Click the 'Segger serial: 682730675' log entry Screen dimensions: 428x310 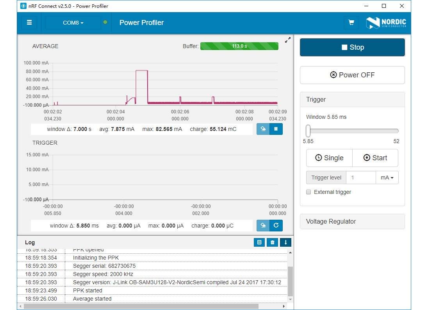click(104, 266)
